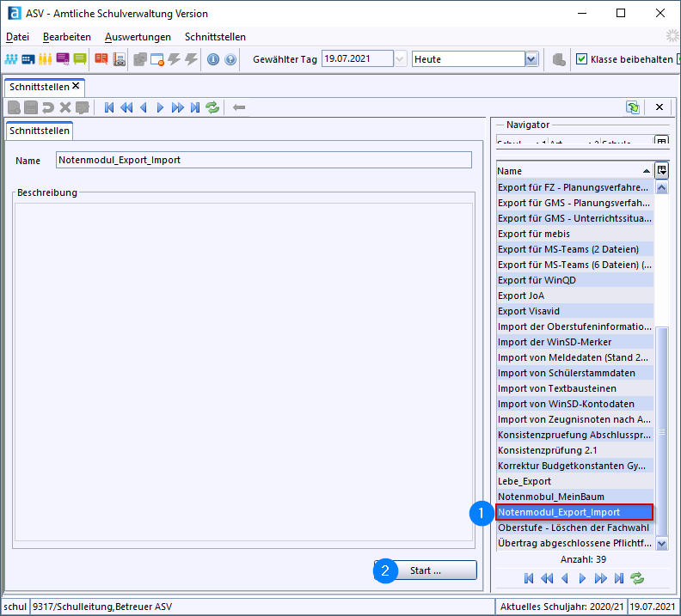Go to previous record in tab toolbar
681x616 pixels.
coord(144,107)
